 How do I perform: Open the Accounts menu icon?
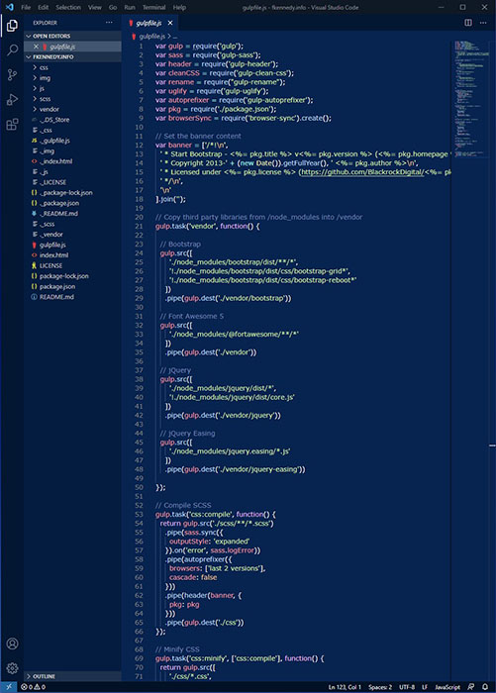(12, 643)
